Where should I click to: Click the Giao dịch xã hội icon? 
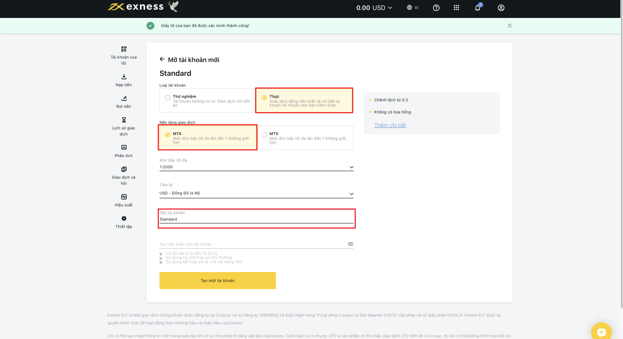point(124,169)
